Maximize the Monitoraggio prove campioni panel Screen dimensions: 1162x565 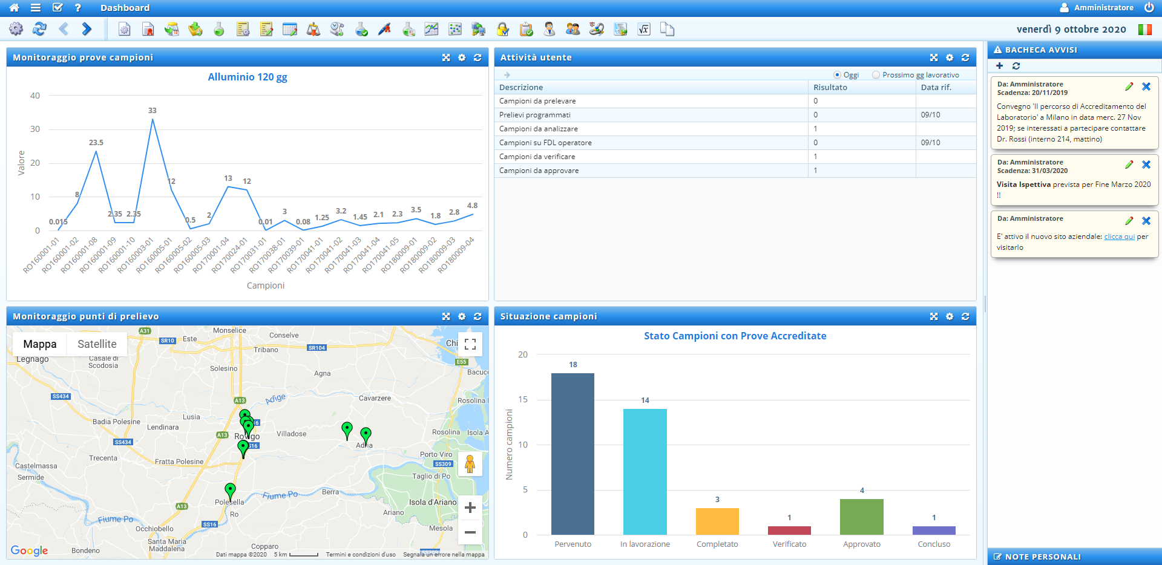[x=446, y=57]
